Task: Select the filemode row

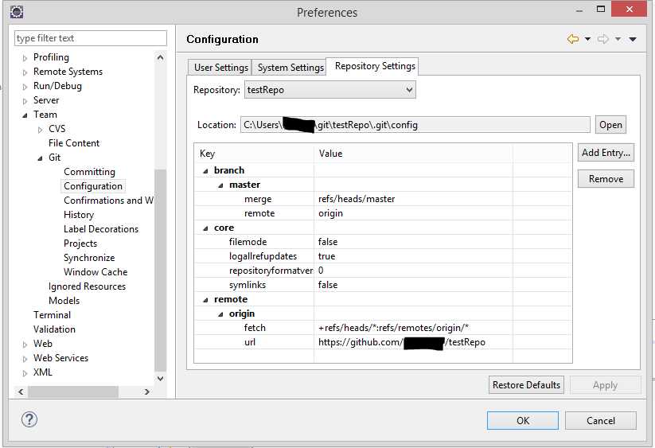Action: (x=383, y=242)
